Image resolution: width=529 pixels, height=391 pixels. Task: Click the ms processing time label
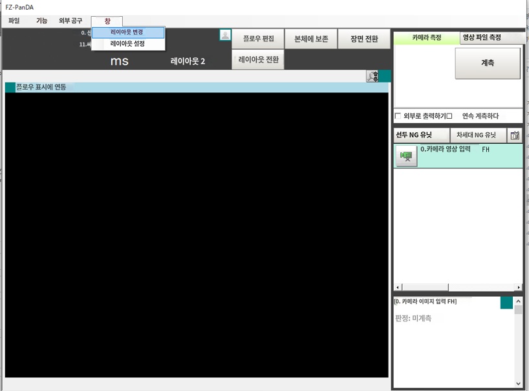120,61
